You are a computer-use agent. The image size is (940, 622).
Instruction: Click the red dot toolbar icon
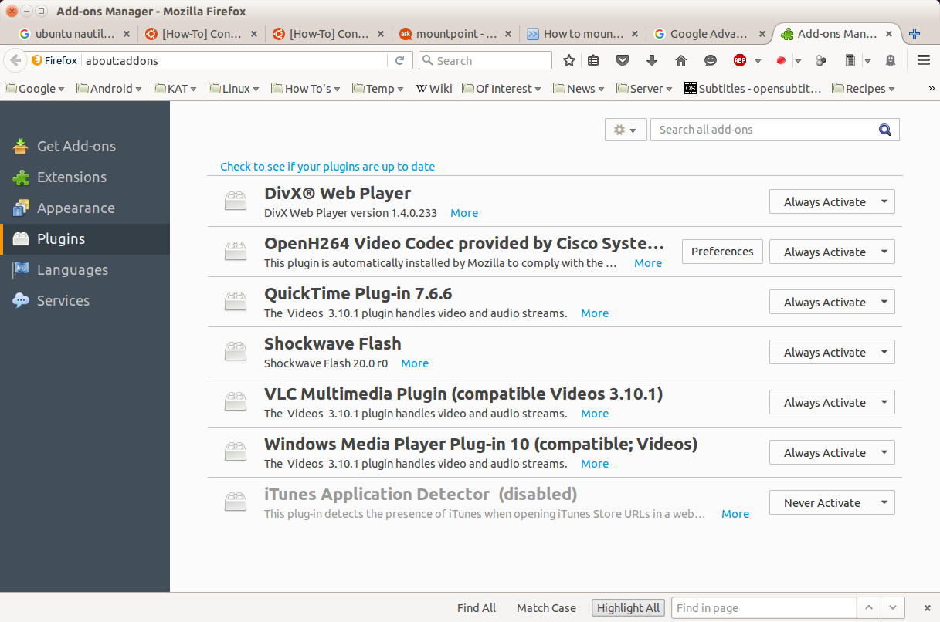(781, 60)
